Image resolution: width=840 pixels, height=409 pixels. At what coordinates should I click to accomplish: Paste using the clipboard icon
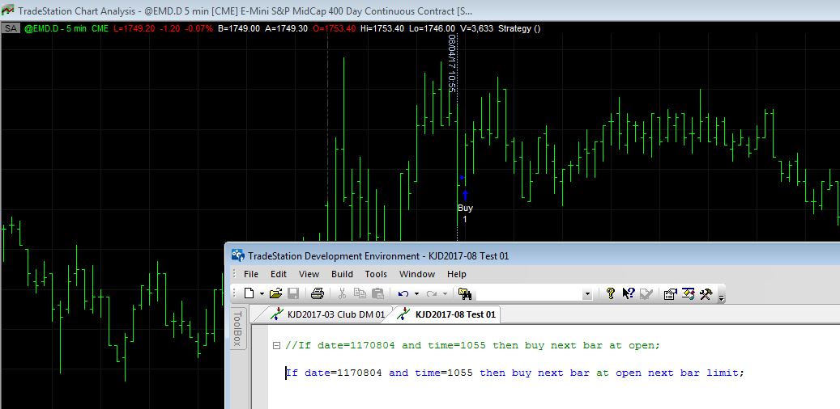click(x=377, y=293)
